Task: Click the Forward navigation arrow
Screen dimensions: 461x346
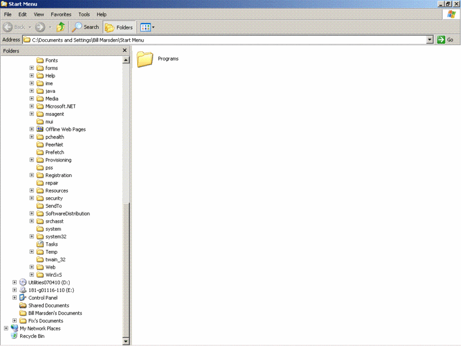Action: coord(40,27)
